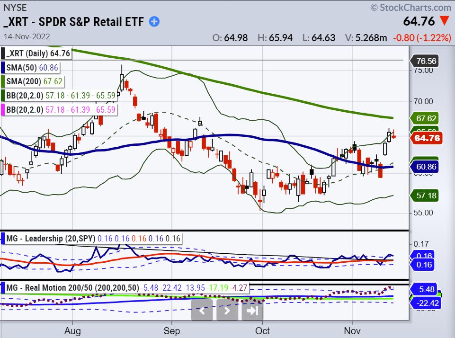Image resolution: width=455 pixels, height=338 pixels.
Task: Click the 76.56 price marker on axis
Action: tap(426, 61)
